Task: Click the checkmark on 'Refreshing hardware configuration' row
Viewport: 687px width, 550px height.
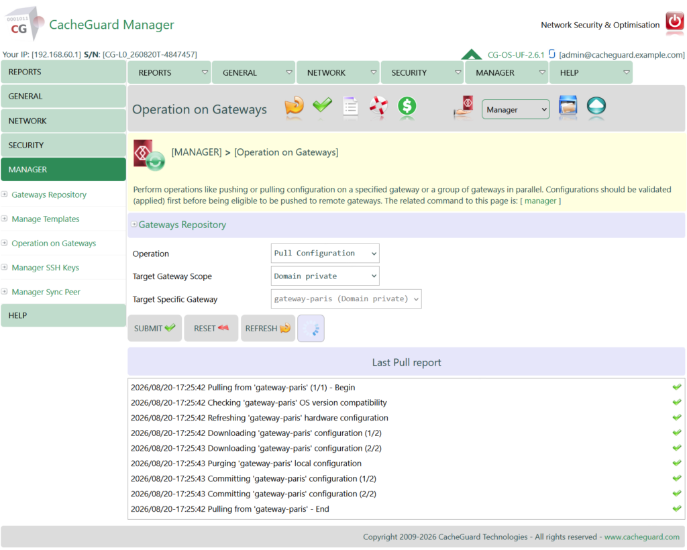Action: [676, 418]
